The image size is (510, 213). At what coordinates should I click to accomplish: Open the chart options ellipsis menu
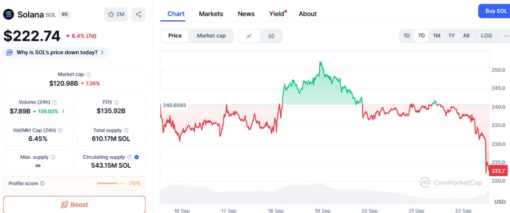[x=506, y=36]
